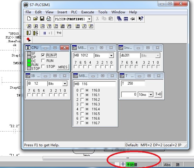Open the 10ms time base dropdown

tap(151, 95)
